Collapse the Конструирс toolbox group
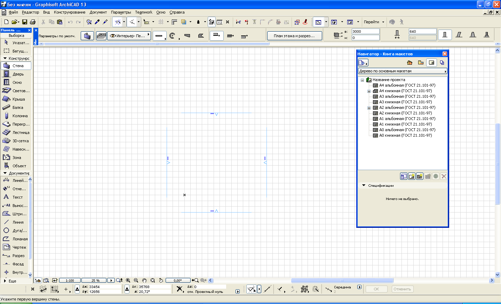 [5, 58]
